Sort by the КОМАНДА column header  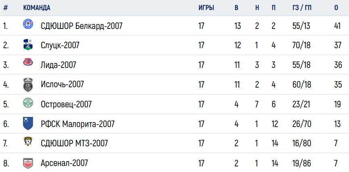[37, 8]
